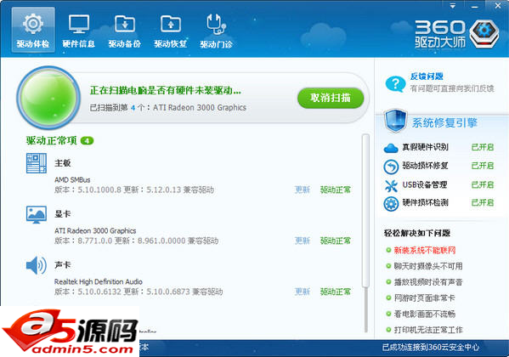
Task: Click the 系统修复引擎 shield icon
Action: pyautogui.click(x=395, y=121)
